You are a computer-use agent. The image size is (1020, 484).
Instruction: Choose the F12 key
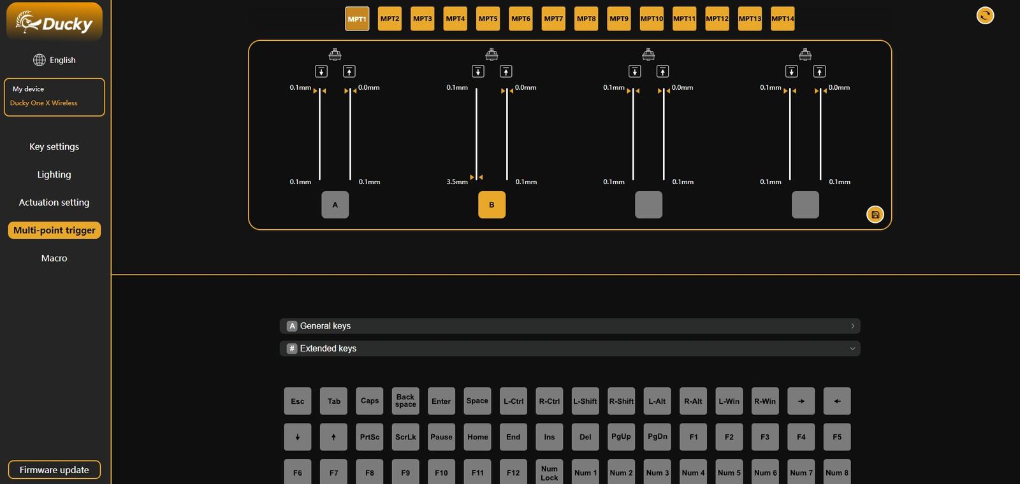click(x=513, y=473)
